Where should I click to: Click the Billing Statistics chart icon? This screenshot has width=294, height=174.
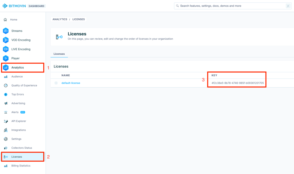(x=6, y=166)
